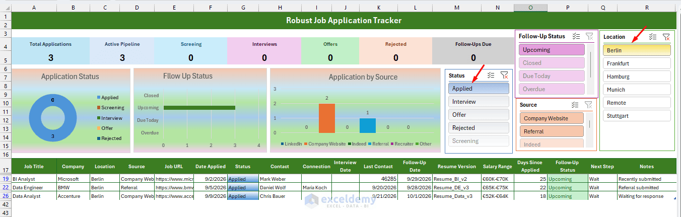Toggle multi-select in Follow-Up Status slicer
The image size is (681, 217).
[x=577, y=36]
